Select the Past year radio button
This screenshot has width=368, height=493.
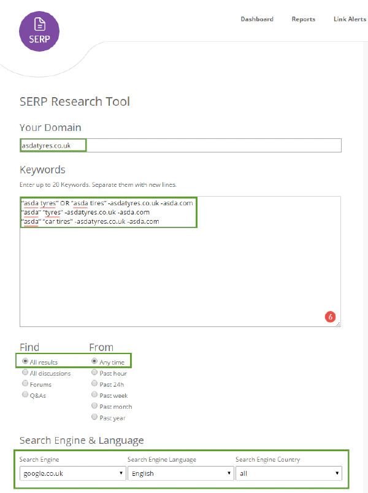94,417
